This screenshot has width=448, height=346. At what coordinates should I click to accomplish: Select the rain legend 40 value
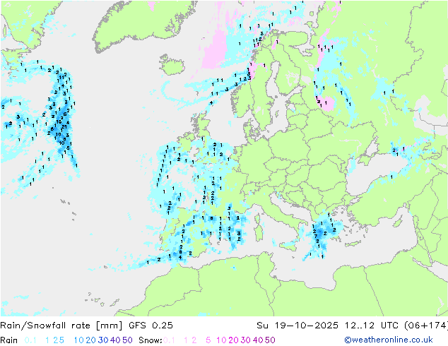(115, 340)
